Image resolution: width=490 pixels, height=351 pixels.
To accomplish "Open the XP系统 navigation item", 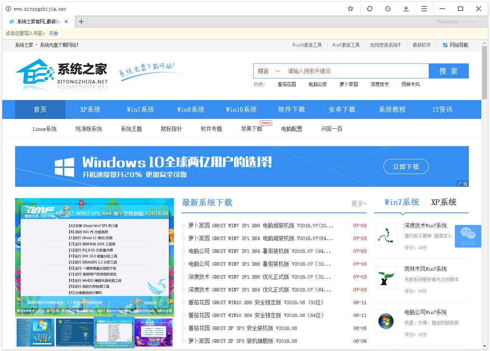I will [90, 109].
